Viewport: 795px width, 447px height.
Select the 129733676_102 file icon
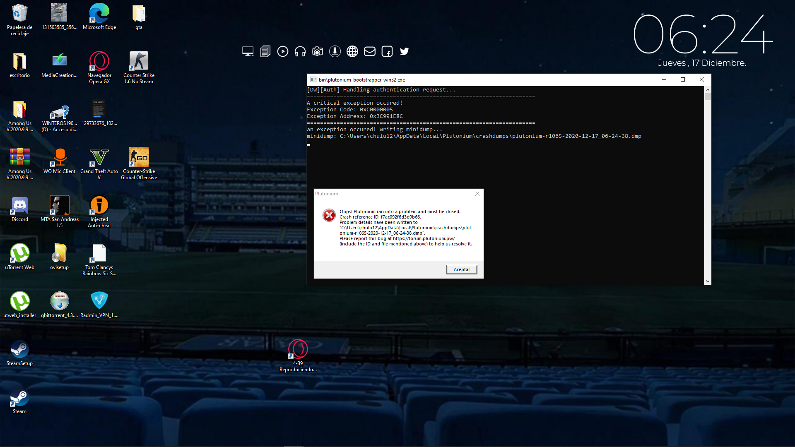[99, 113]
